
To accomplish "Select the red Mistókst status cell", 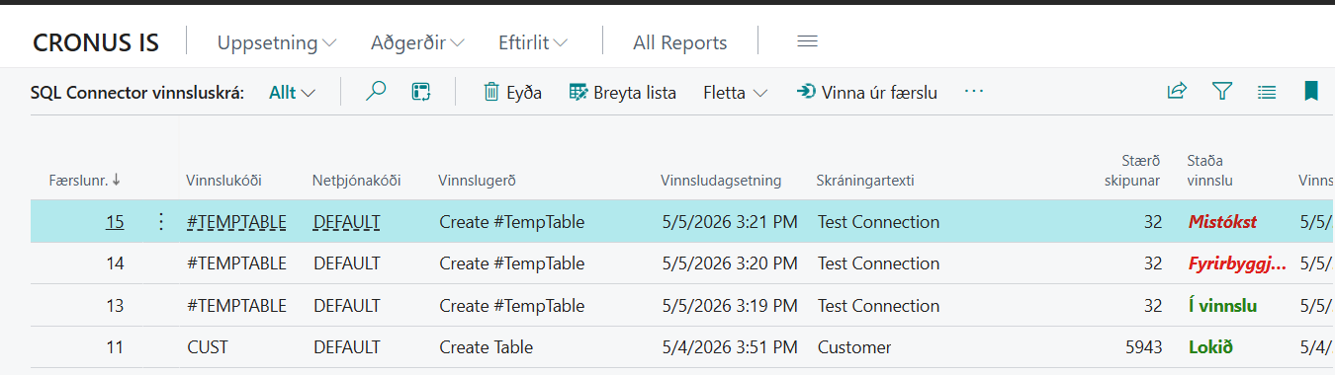I will (1222, 222).
